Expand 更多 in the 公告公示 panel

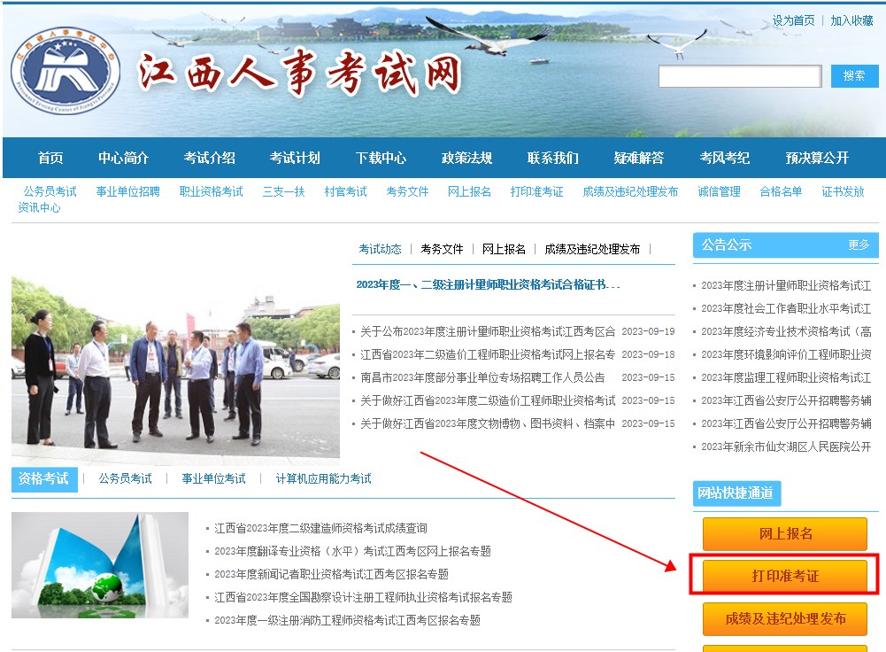(859, 244)
